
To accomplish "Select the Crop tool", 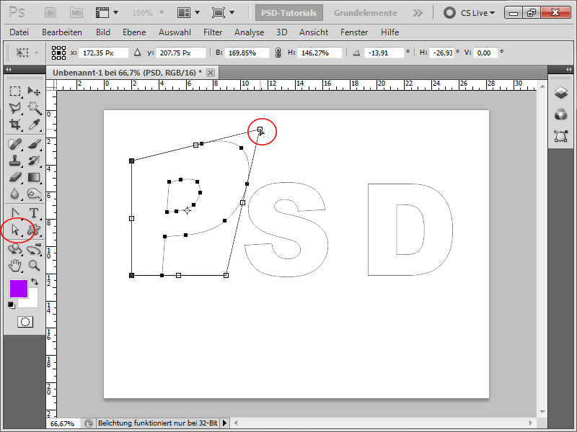I will coord(14,124).
